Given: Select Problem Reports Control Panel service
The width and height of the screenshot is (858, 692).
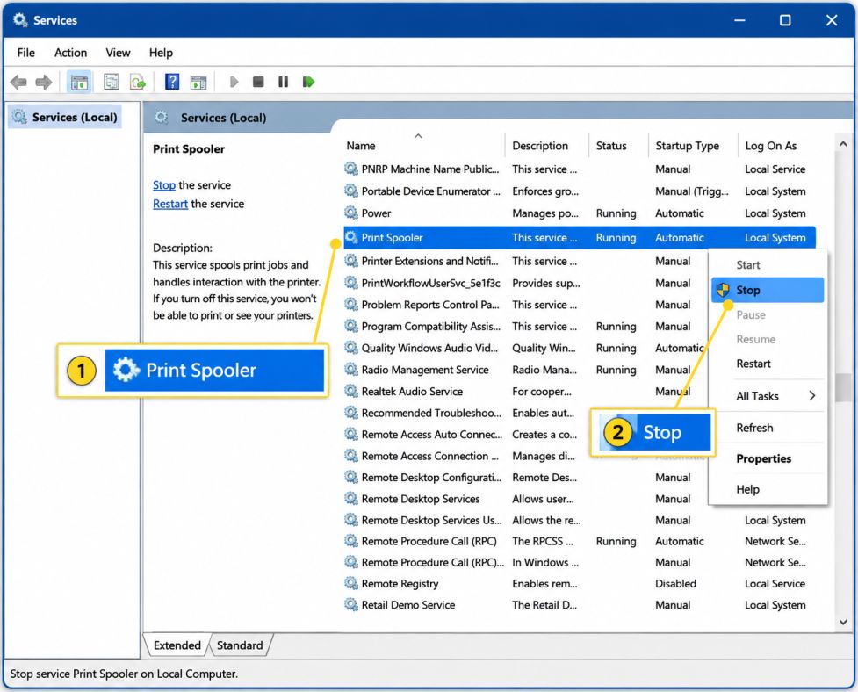Looking at the screenshot, I should [x=525, y=305].
